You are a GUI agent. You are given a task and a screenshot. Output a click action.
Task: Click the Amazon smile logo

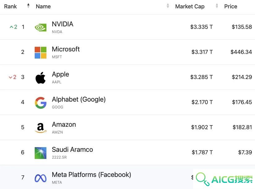tap(41, 128)
